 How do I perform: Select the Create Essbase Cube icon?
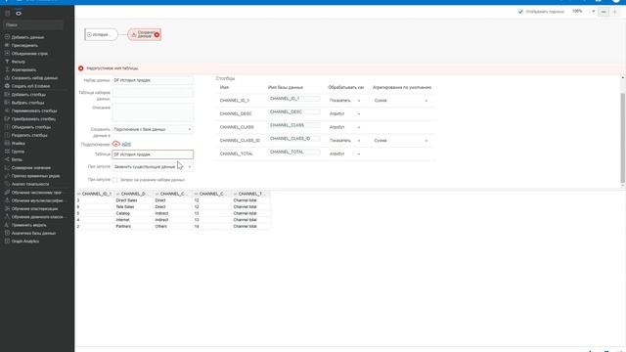[7, 86]
